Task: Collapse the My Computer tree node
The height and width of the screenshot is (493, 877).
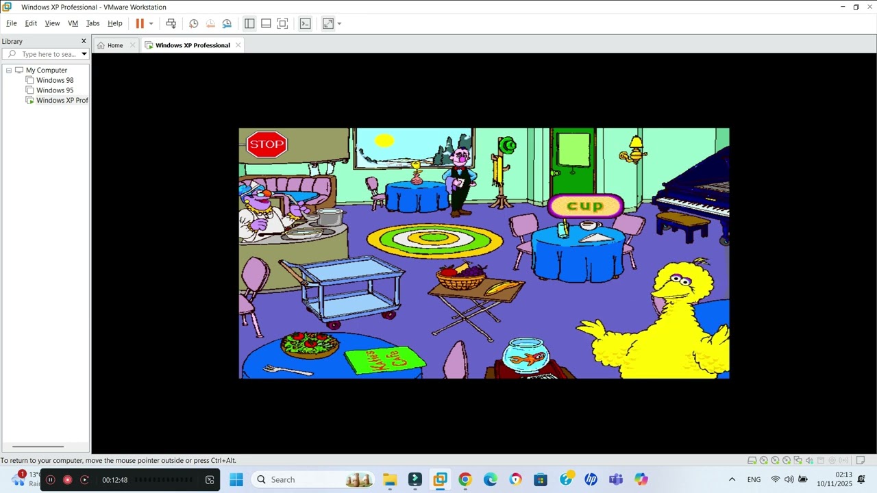Action: (9, 70)
